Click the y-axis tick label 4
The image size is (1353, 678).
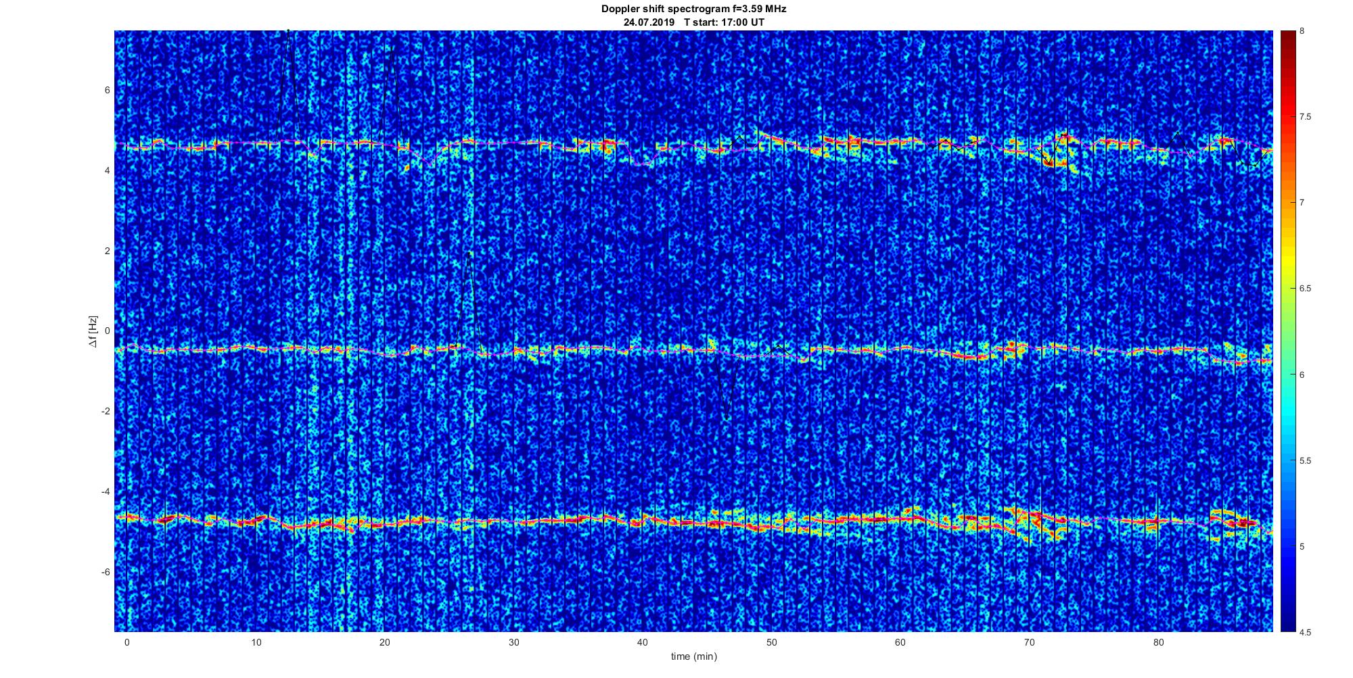tap(108, 170)
